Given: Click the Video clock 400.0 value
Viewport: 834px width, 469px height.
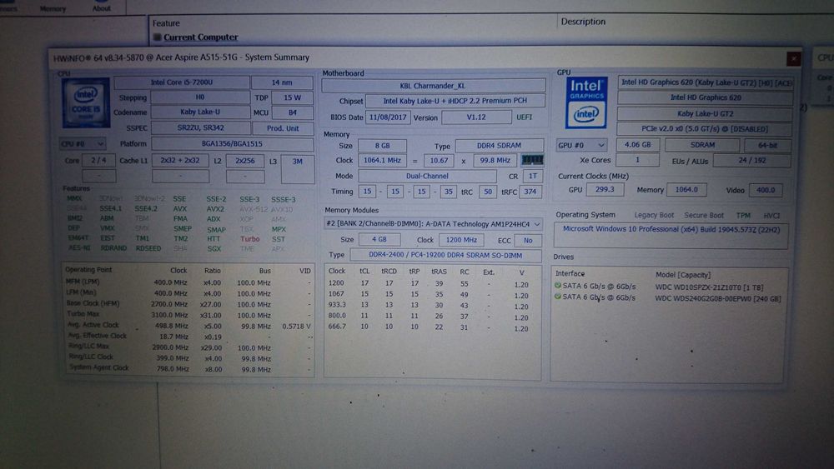Looking at the screenshot, I should click(766, 190).
